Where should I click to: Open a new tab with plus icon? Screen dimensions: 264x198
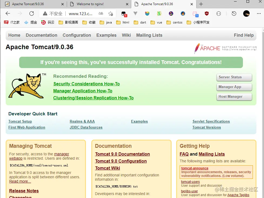201,4
